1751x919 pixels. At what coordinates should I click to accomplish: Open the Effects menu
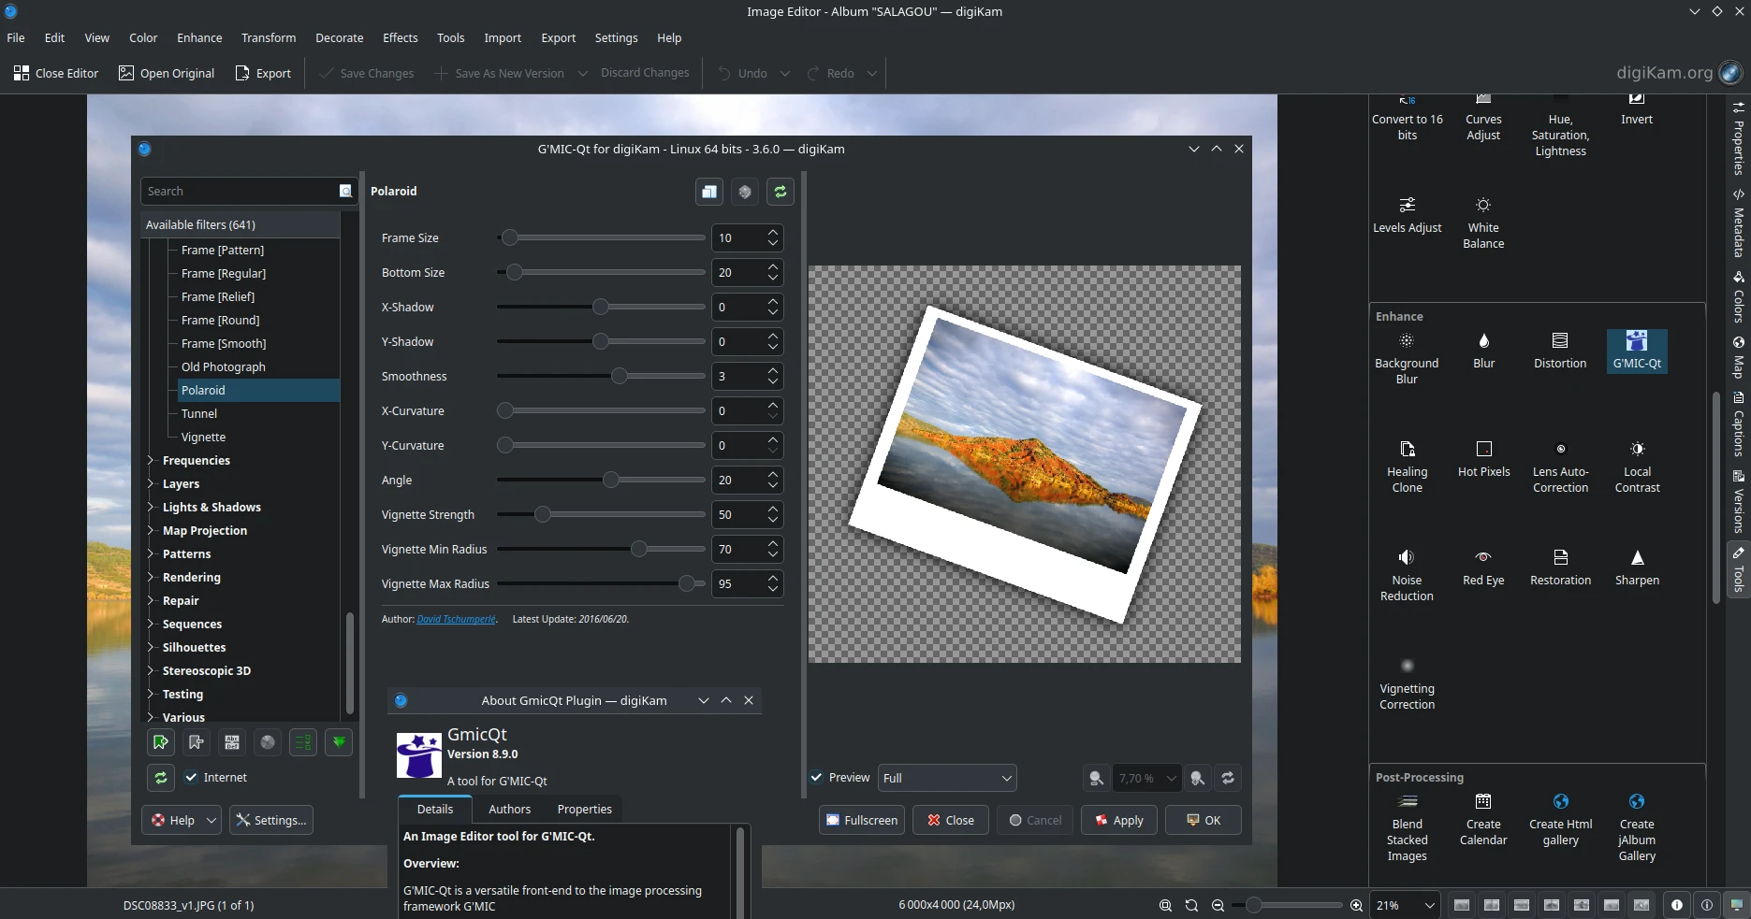click(400, 37)
